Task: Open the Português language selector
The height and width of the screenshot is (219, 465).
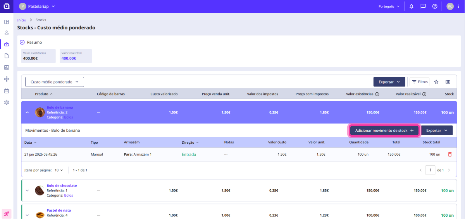Action: click(x=389, y=6)
